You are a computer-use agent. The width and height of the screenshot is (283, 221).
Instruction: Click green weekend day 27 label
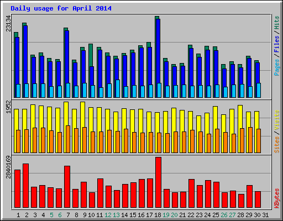(232, 215)
